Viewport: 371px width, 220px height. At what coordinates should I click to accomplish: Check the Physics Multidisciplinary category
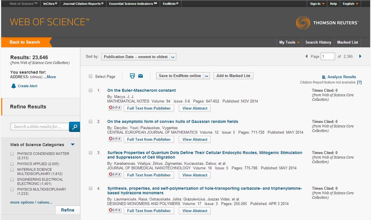[12, 189]
